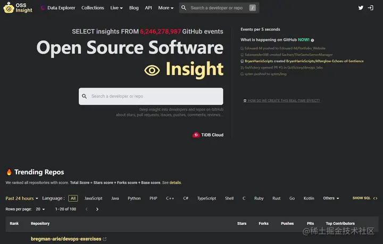Click the magnifier icon in main search
Screen dimensions: 383x244
pos(84,96)
